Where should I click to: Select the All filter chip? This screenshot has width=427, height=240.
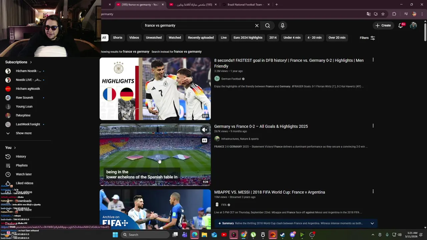coord(104,38)
